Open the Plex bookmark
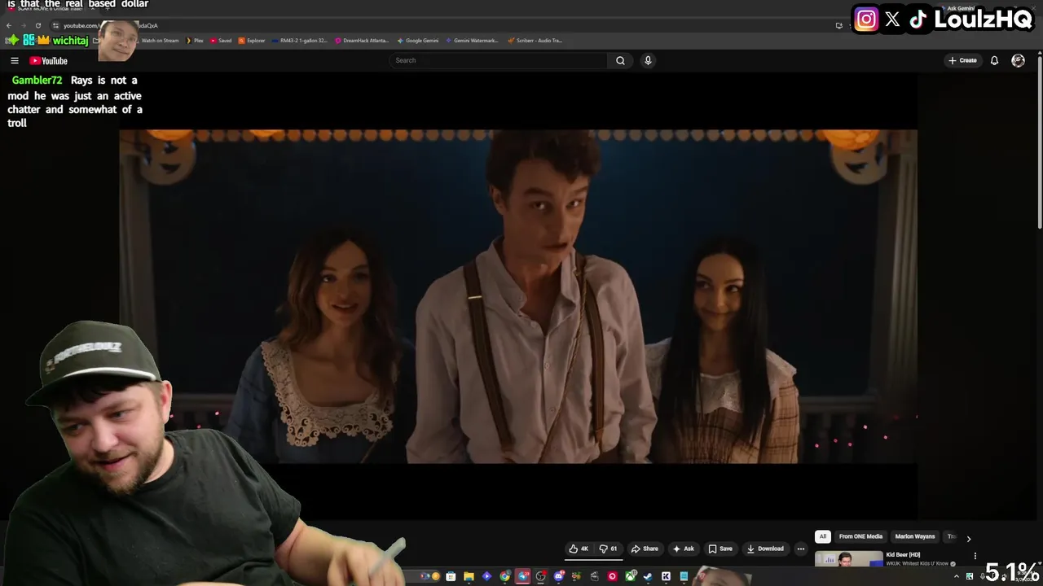The height and width of the screenshot is (586, 1043). (195, 41)
